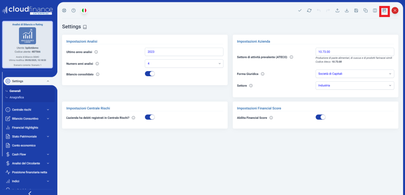
Task: Click the duplicate copy icon
Action: point(365,11)
